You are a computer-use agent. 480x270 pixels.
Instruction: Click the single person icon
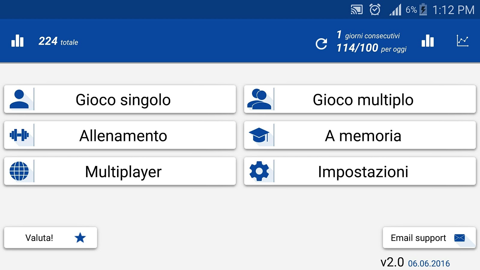click(x=19, y=99)
